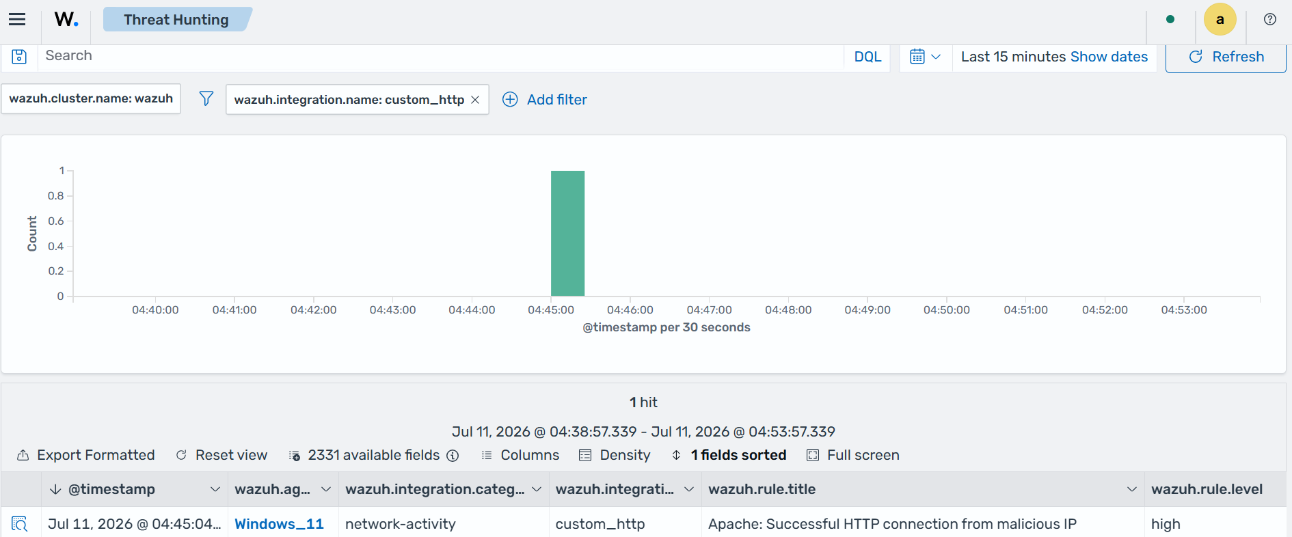Click wazuh.rule.level column header
1292x537 pixels.
click(x=1207, y=489)
